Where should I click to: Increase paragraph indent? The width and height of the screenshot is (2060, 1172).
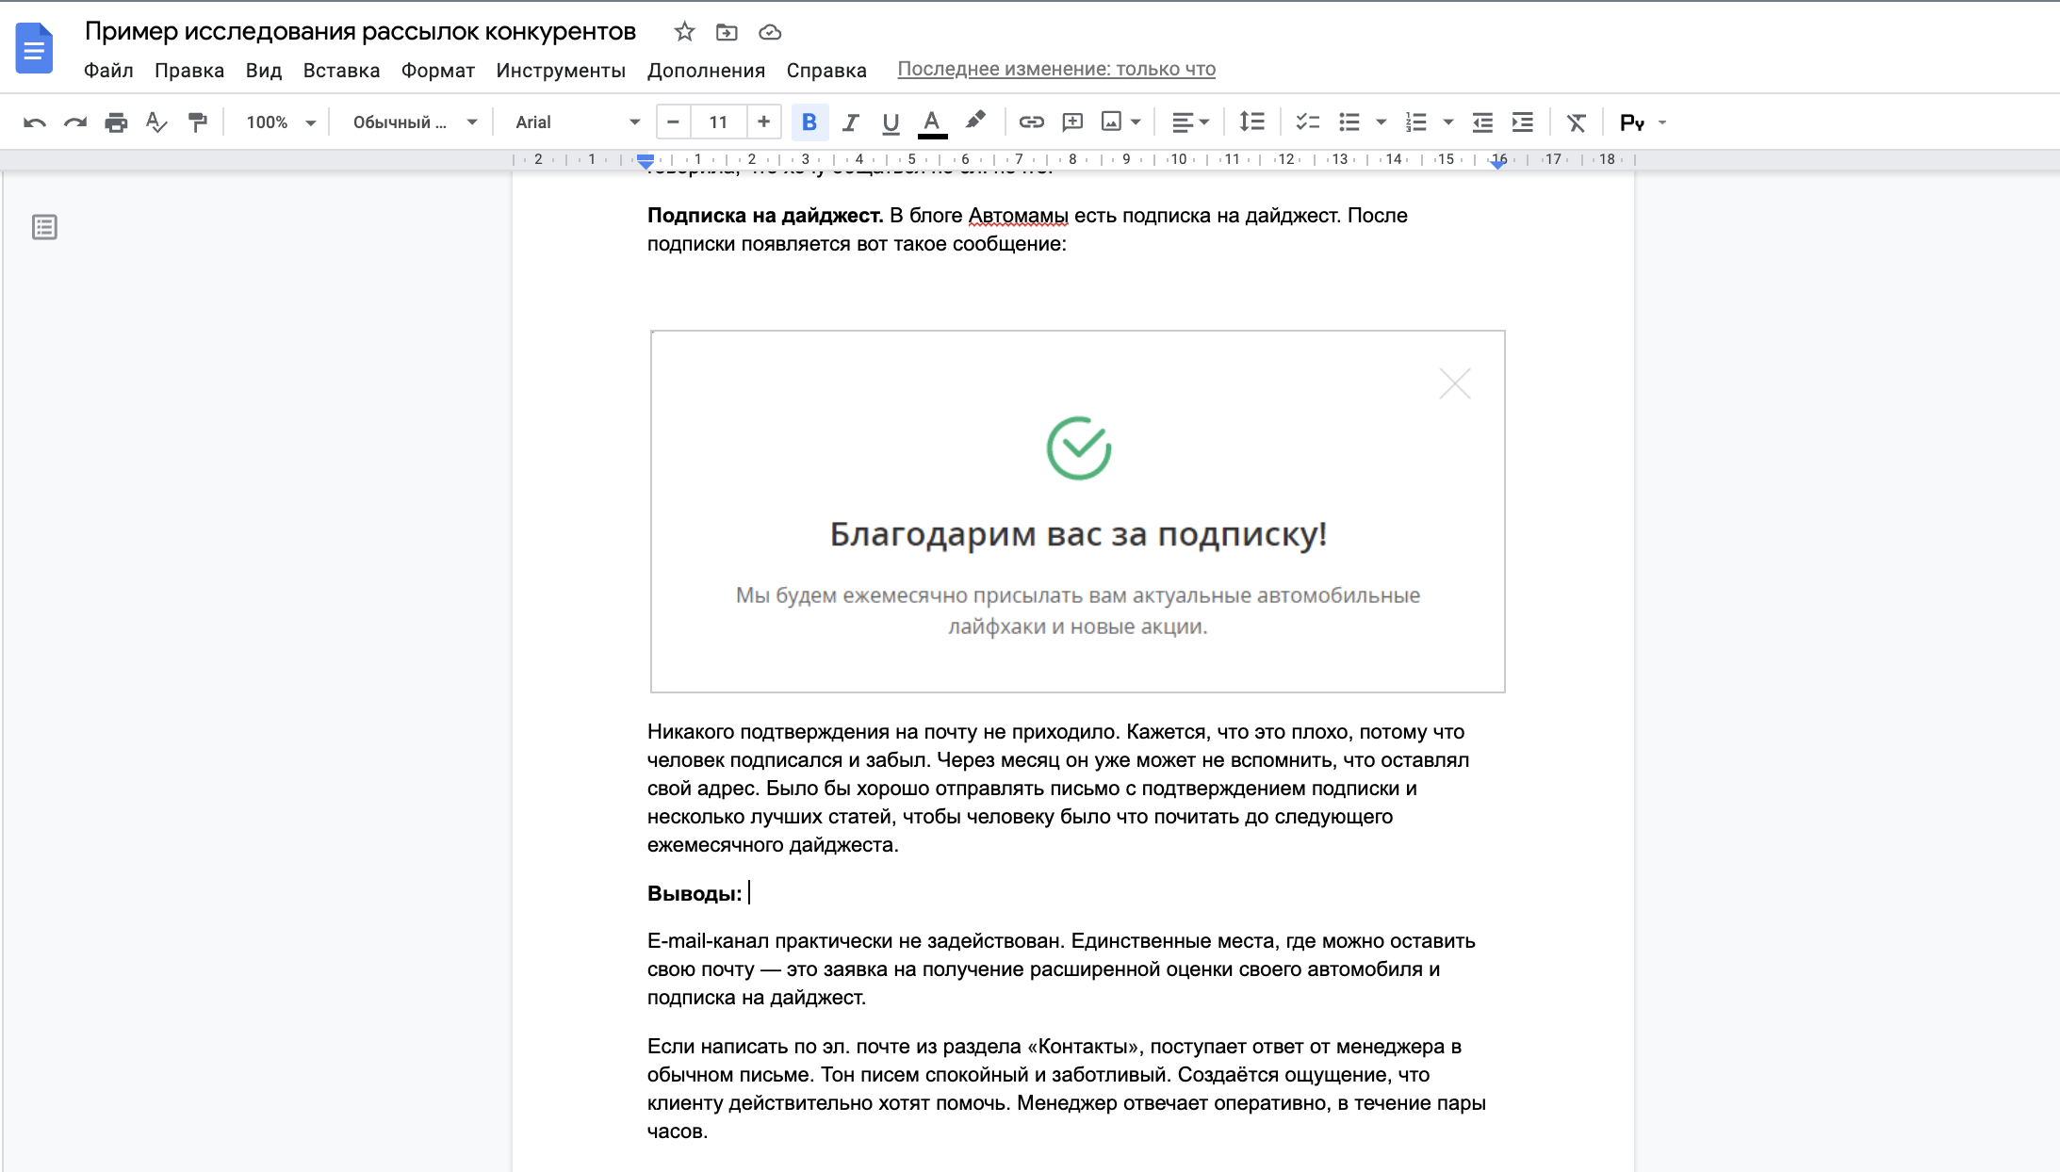click(x=1523, y=122)
